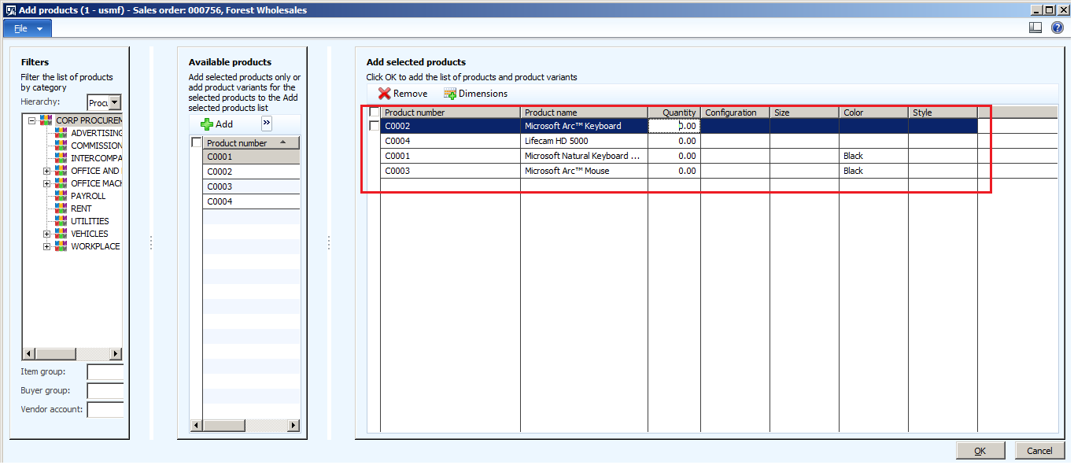The image size is (1074, 465).
Task: Click left arrow of Filters tree scrollbar
Action: click(29, 354)
